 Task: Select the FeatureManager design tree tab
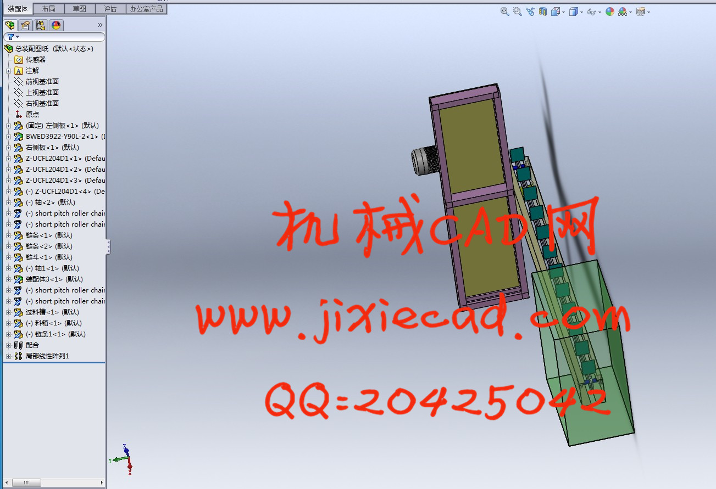[x=9, y=25]
